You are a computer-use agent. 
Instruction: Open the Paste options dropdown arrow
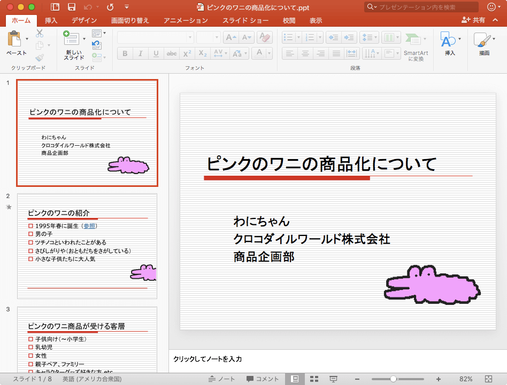[27, 38]
